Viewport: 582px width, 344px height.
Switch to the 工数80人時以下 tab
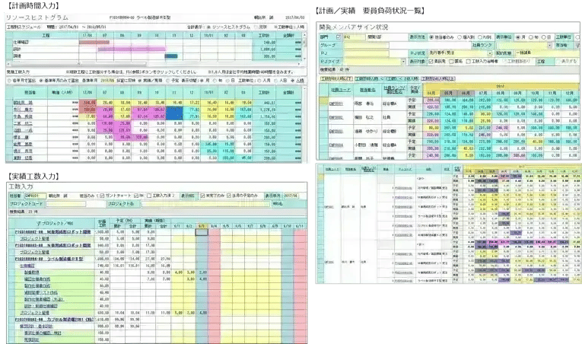[x=336, y=78]
